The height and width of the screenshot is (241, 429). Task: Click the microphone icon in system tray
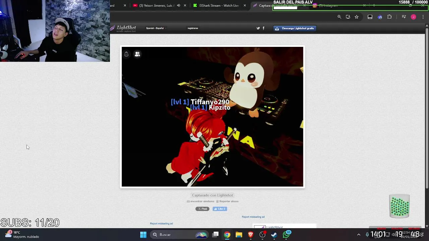coord(367,235)
